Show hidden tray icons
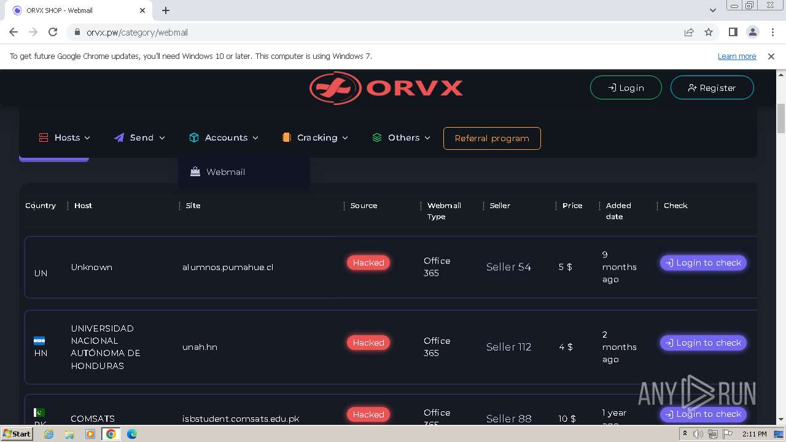This screenshot has width=786, height=442. click(x=685, y=434)
